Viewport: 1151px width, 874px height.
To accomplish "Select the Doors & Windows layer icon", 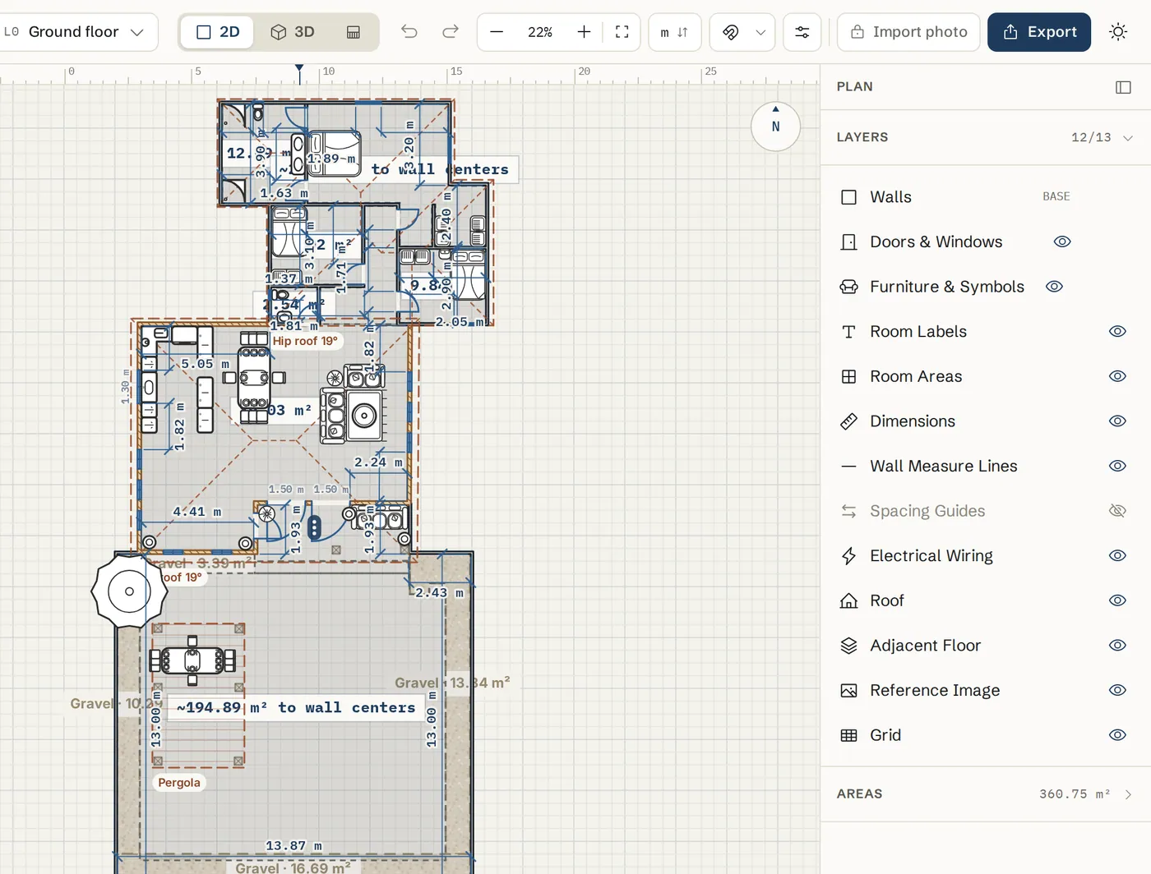I will click(x=849, y=242).
